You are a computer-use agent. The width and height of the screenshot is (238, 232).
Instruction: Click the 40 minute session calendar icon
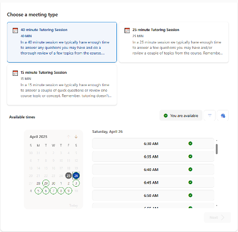coord(15,31)
